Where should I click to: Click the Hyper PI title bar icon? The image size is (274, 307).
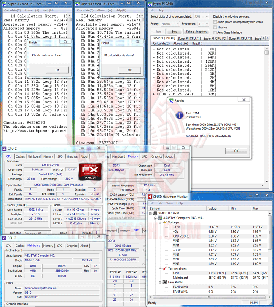pos(150,3)
